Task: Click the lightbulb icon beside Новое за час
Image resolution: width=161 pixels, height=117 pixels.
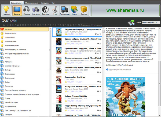Action: tap(2, 37)
